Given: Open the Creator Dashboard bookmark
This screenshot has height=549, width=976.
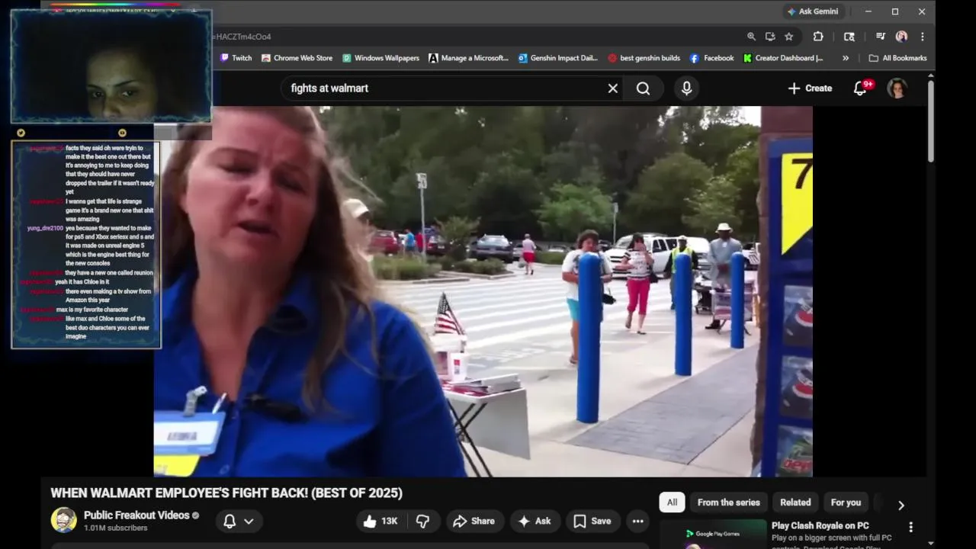Looking at the screenshot, I should tap(784, 58).
